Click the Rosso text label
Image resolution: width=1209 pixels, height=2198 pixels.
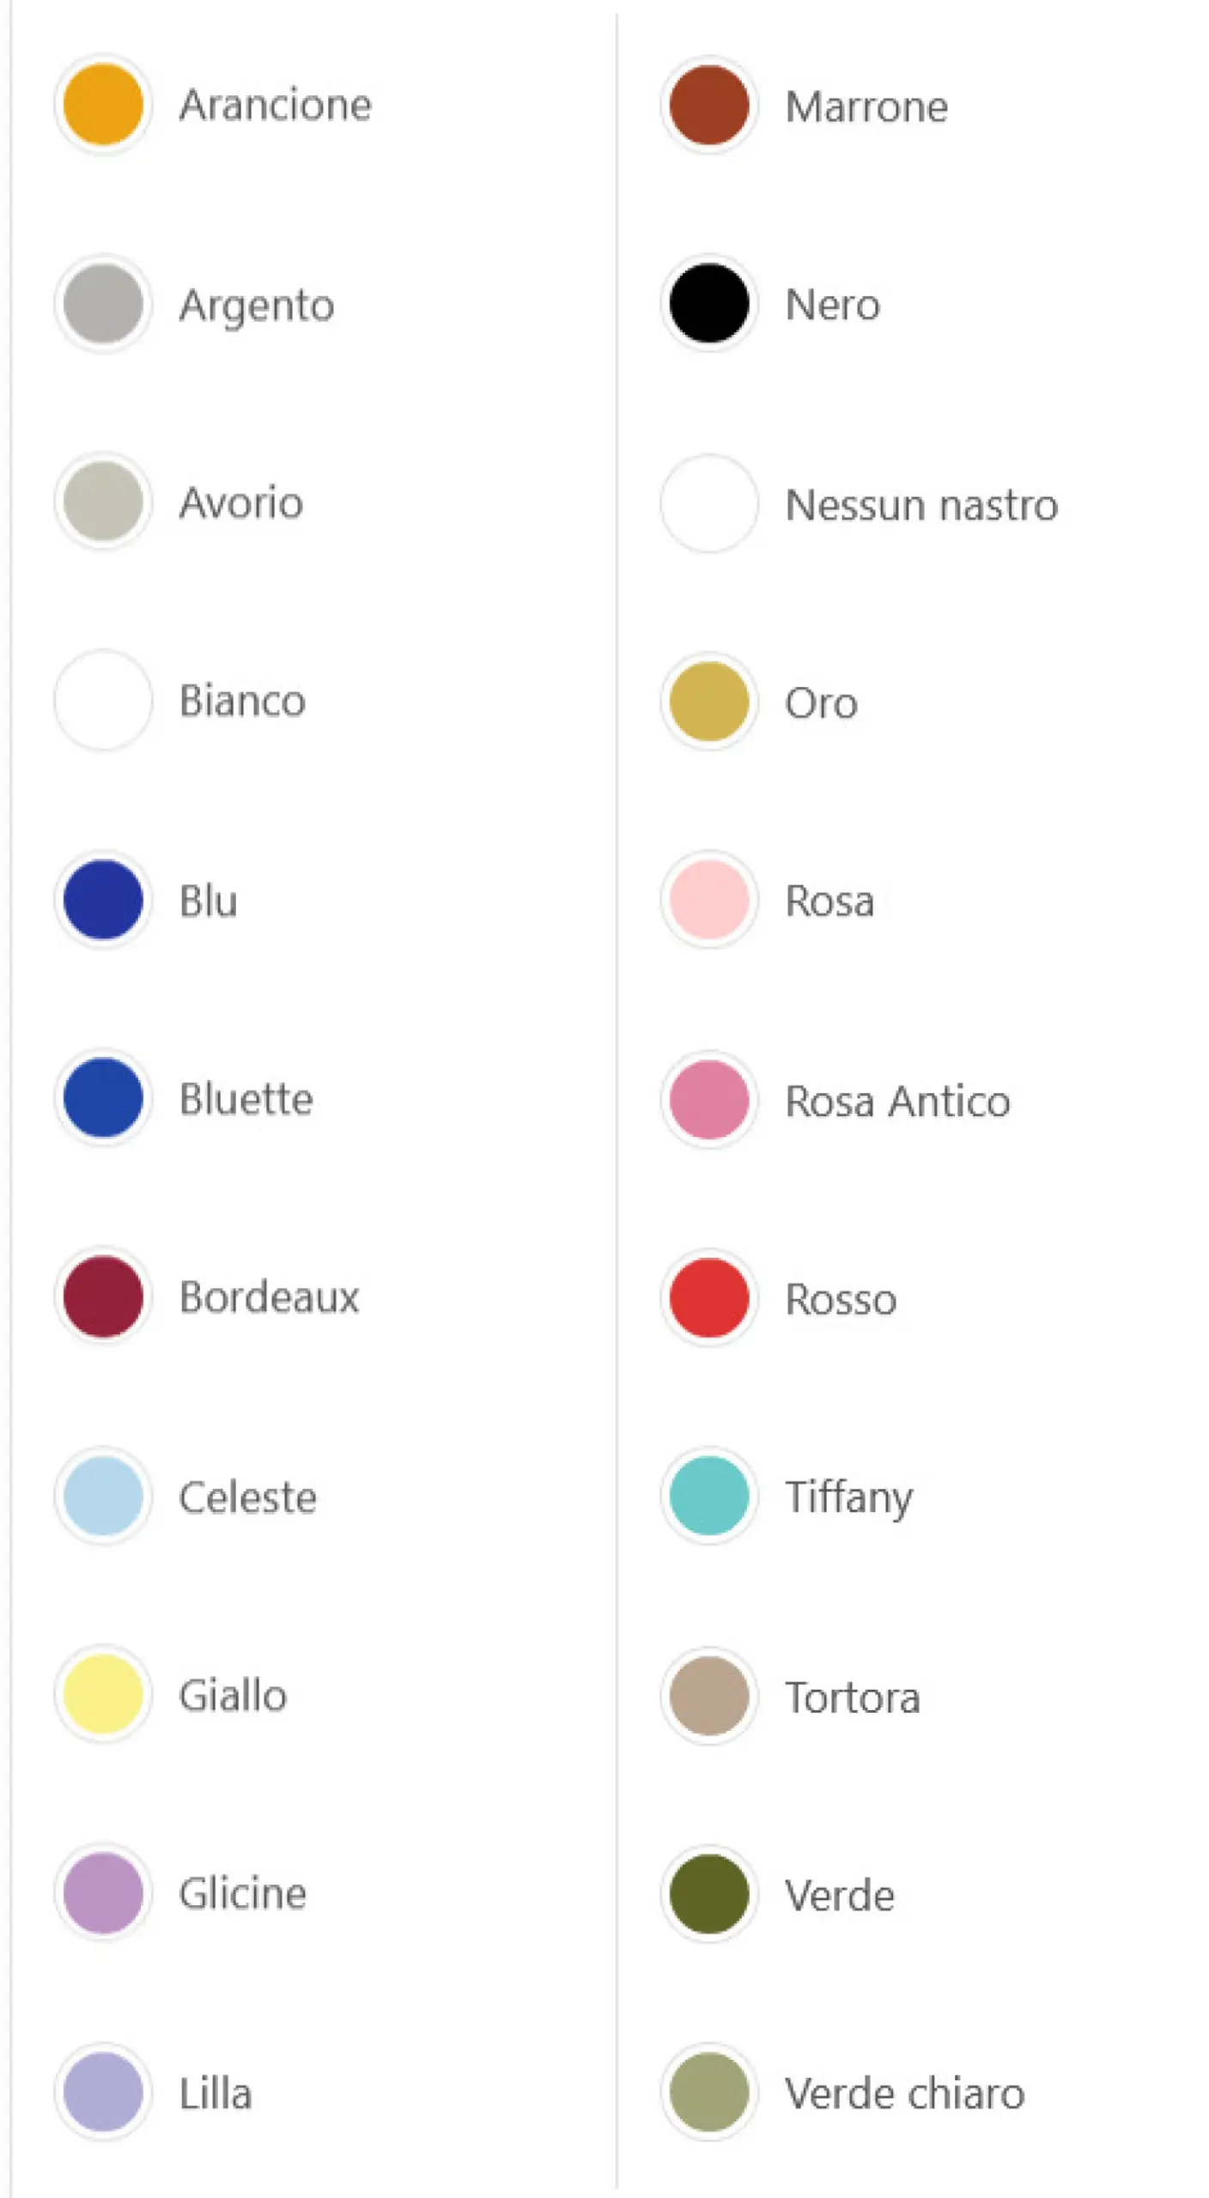(x=841, y=1300)
